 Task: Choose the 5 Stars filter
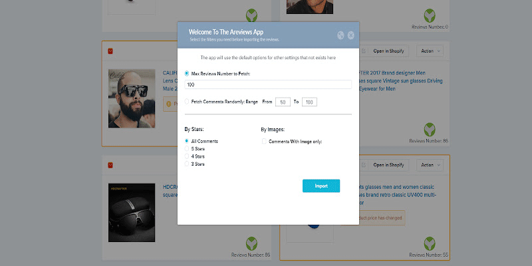[x=188, y=149]
